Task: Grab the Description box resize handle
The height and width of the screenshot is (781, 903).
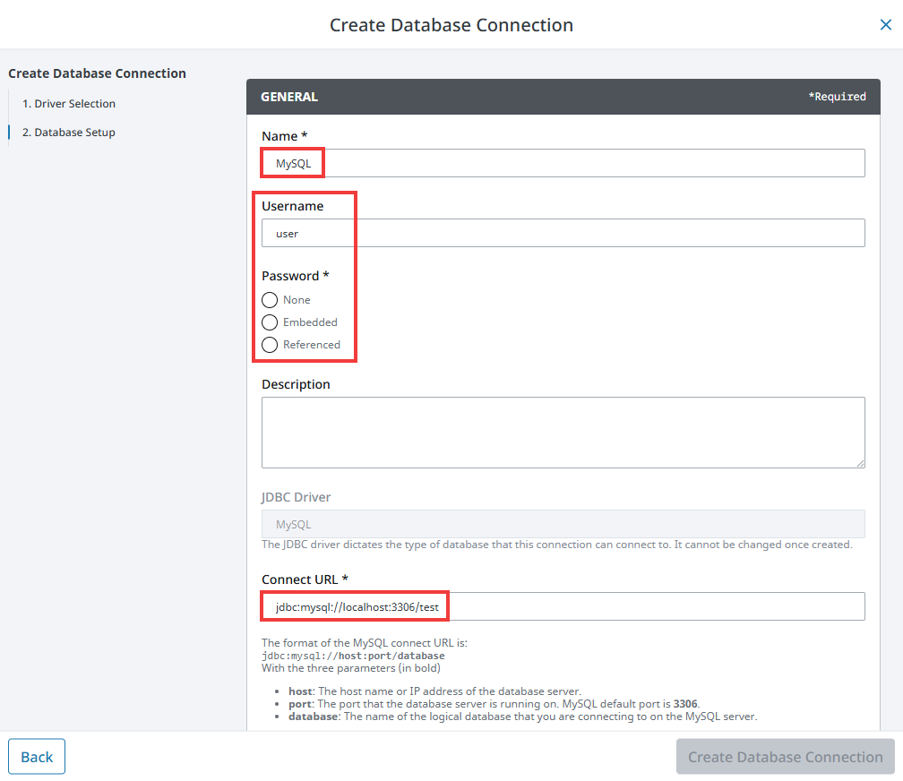Action: click(860, 463)
